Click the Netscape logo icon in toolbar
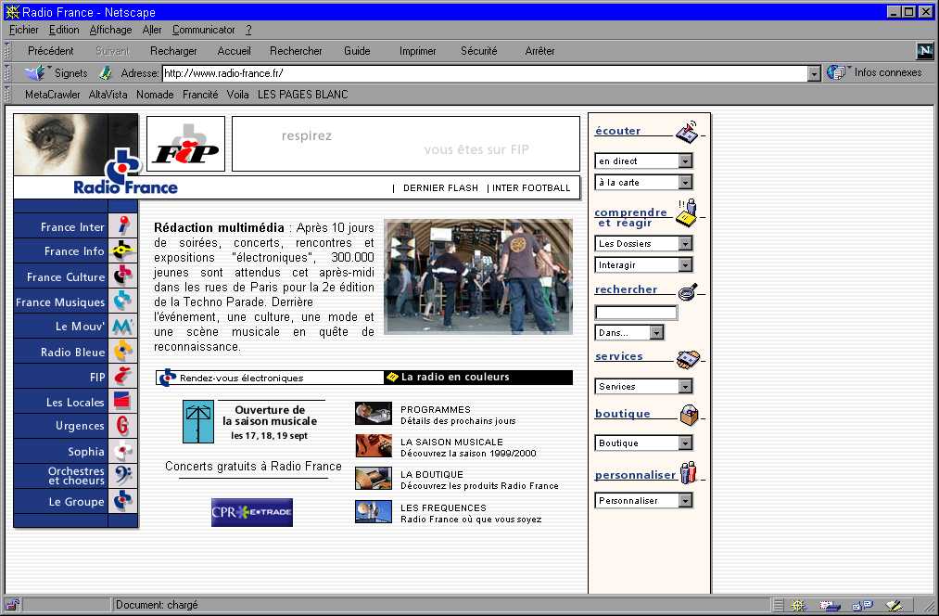939x616 pixels. [923, 51]
